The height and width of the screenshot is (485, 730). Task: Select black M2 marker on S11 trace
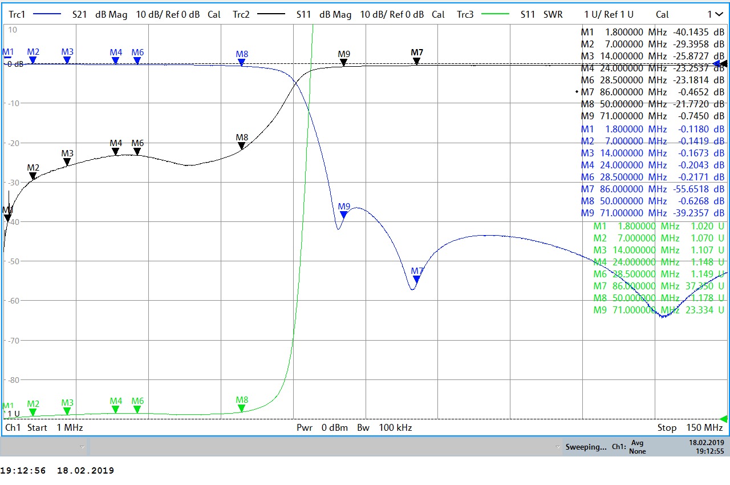33,176
